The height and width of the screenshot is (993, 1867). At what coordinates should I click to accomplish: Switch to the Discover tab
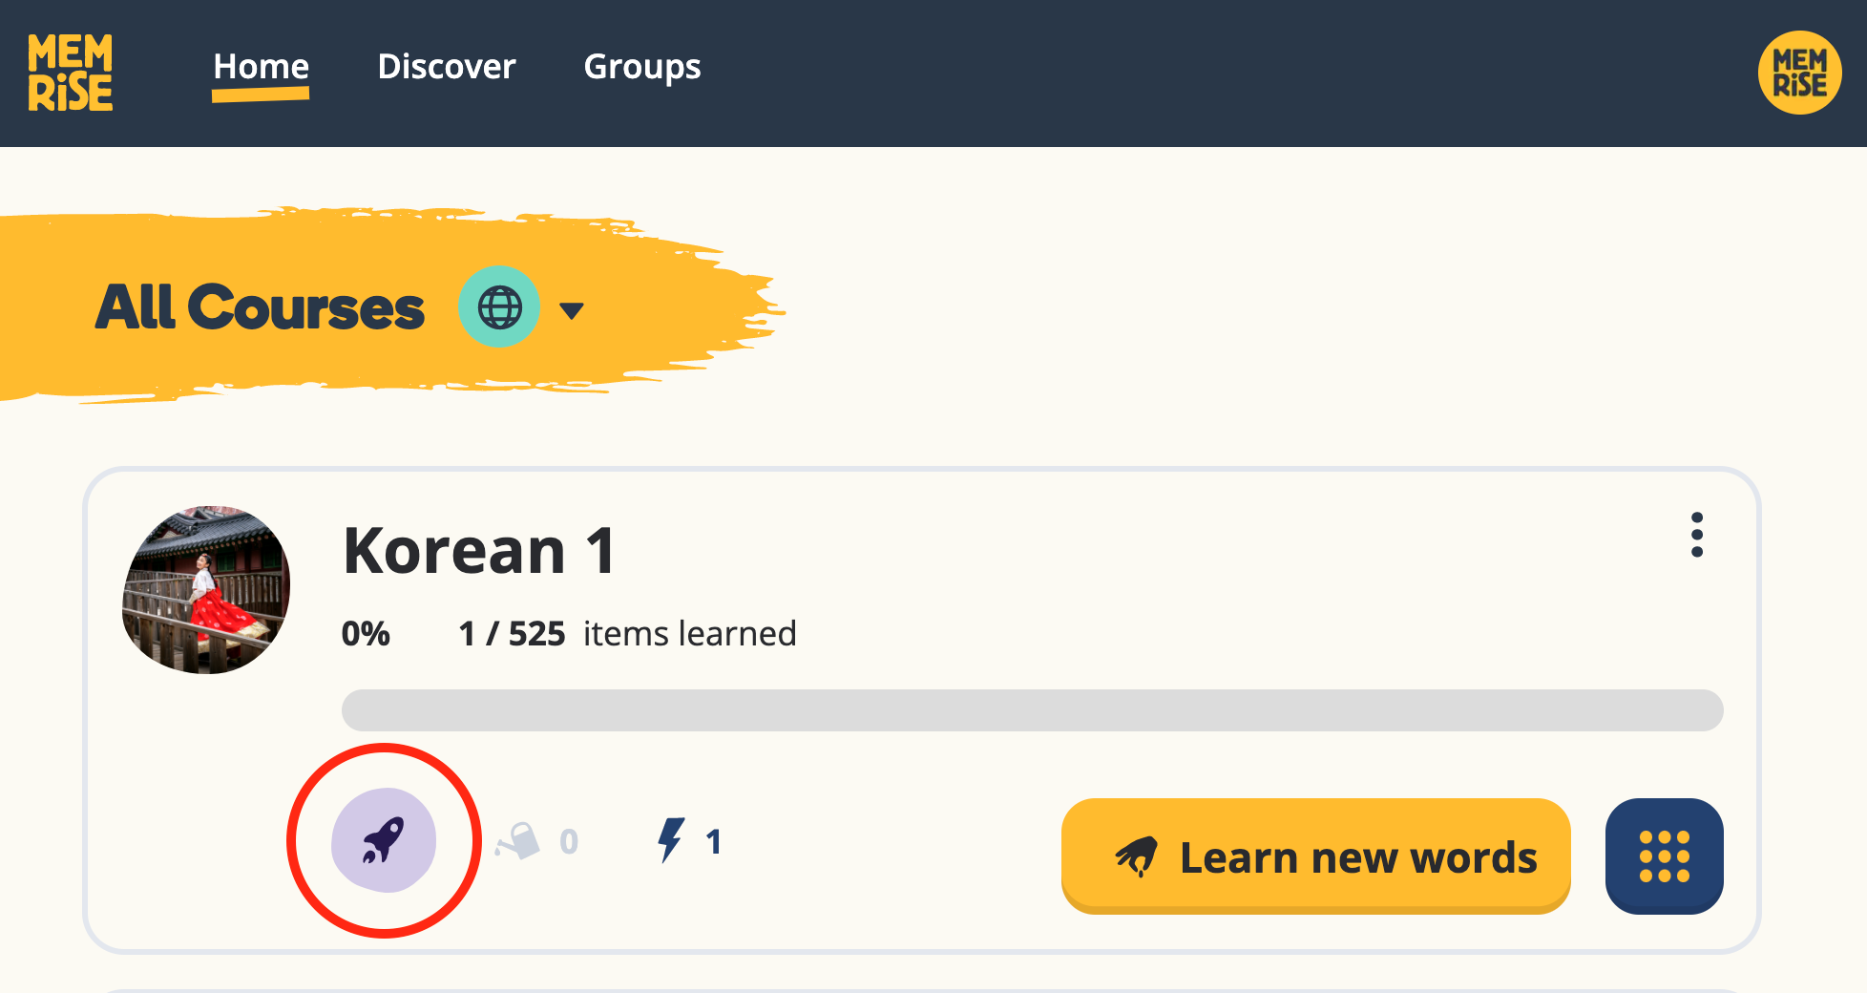tap(447, 67)
